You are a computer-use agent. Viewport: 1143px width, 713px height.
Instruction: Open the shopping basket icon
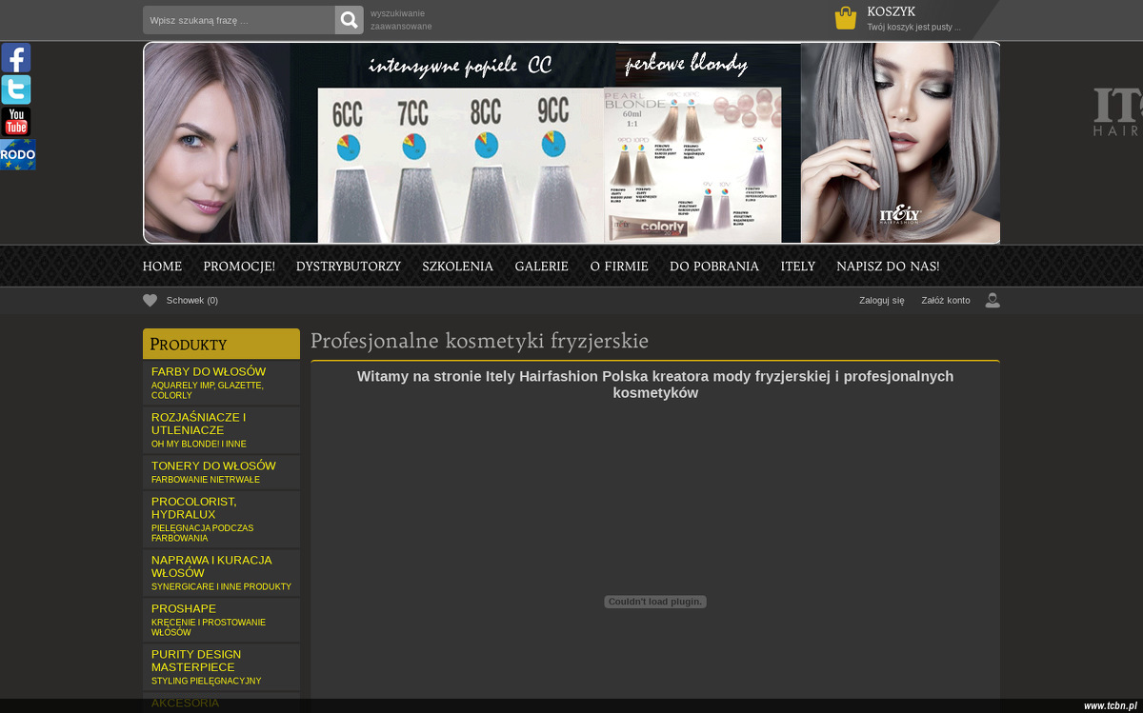click(x=846, y=19)
